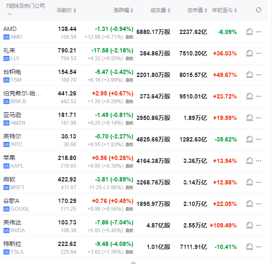Click NVDA's year-to-date +109.49% value
The image size is (273, 264).
tap(223, 225)
